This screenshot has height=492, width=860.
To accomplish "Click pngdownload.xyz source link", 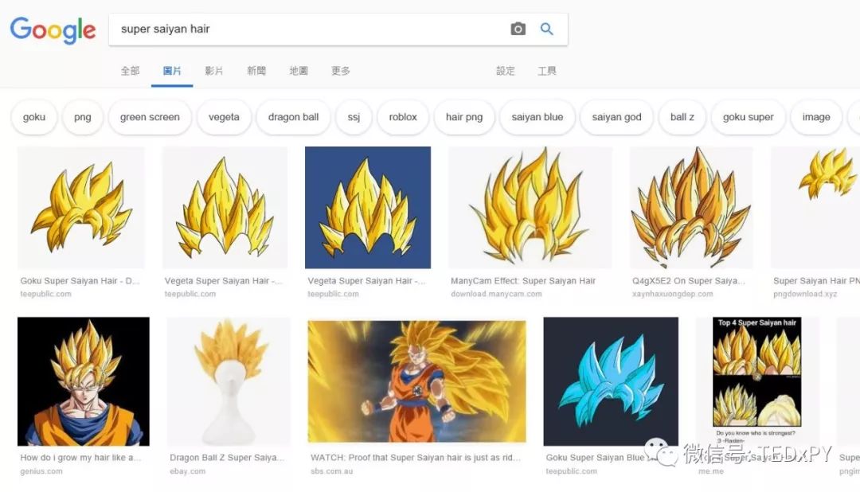I will click(x=805, y=294).
